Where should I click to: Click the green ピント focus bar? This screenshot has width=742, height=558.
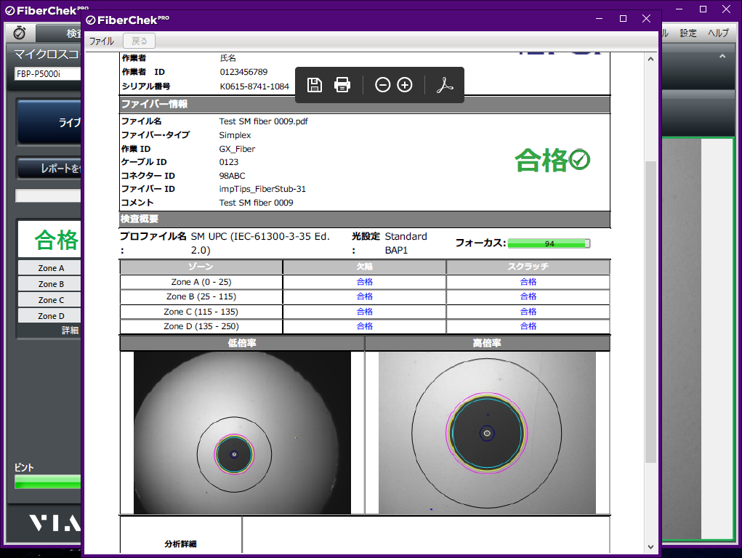pyautogui.click(x=48, y=482)
